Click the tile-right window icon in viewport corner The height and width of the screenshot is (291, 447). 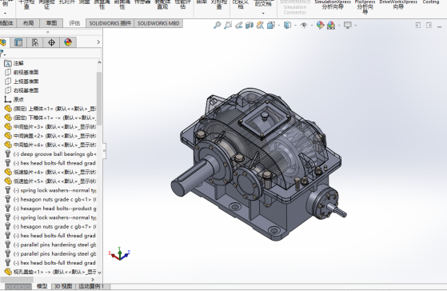429,26
